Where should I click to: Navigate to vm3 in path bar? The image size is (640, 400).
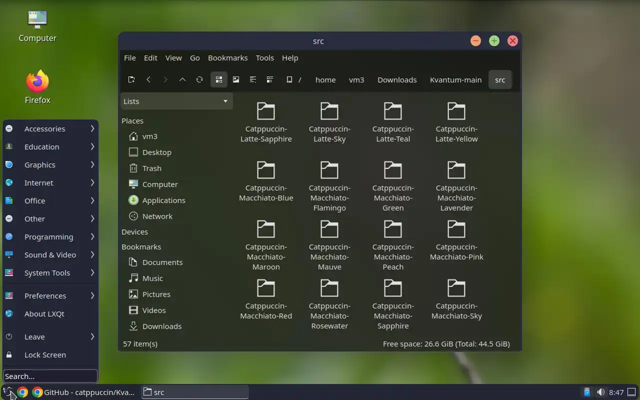pyautogui.click(x=356, y=79)
